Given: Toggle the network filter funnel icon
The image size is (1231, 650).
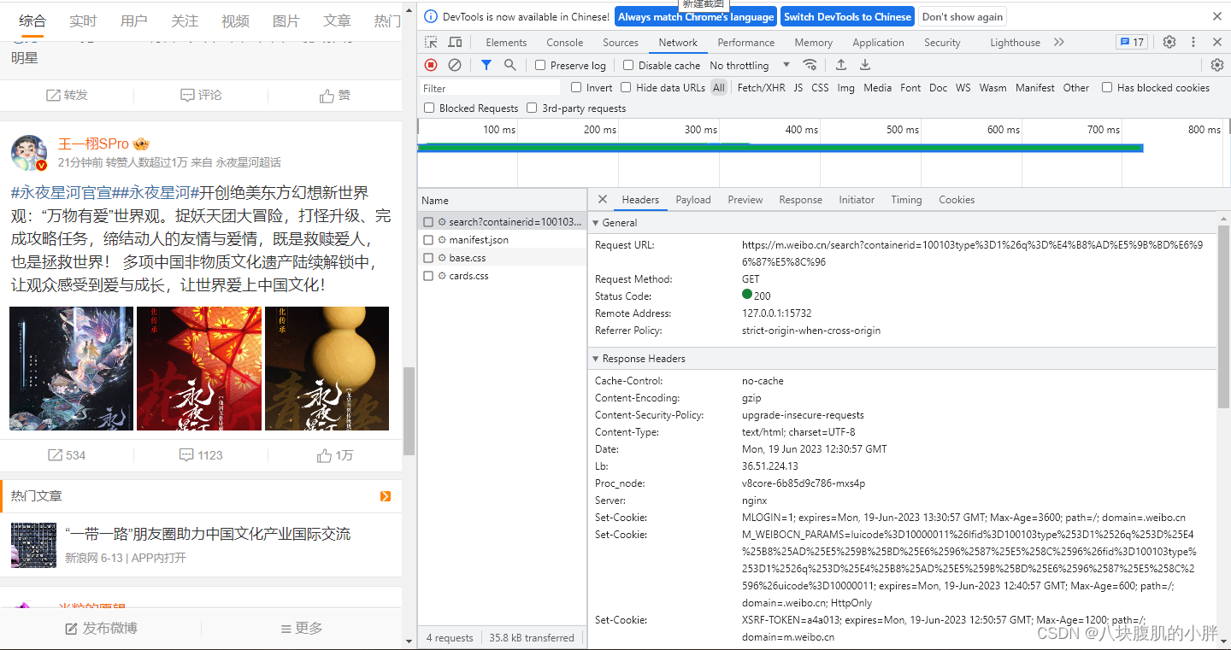Looking at the screenshot, I should 486,65.
